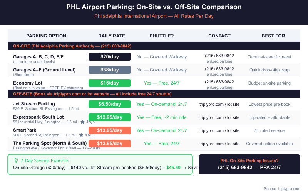This screenshot has height=193, width=308.
Task: Click the $6.50/day Jet Stream Parking badge
Action: pyautogui.click(x=110, y=104)
